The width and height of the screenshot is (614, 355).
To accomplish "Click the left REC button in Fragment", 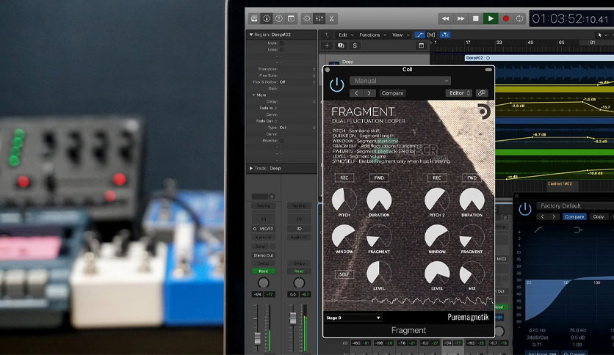I will 344,177.
